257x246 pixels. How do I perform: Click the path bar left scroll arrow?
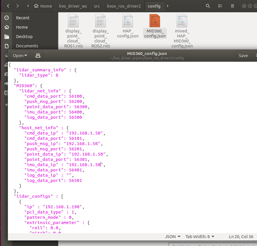28,6
